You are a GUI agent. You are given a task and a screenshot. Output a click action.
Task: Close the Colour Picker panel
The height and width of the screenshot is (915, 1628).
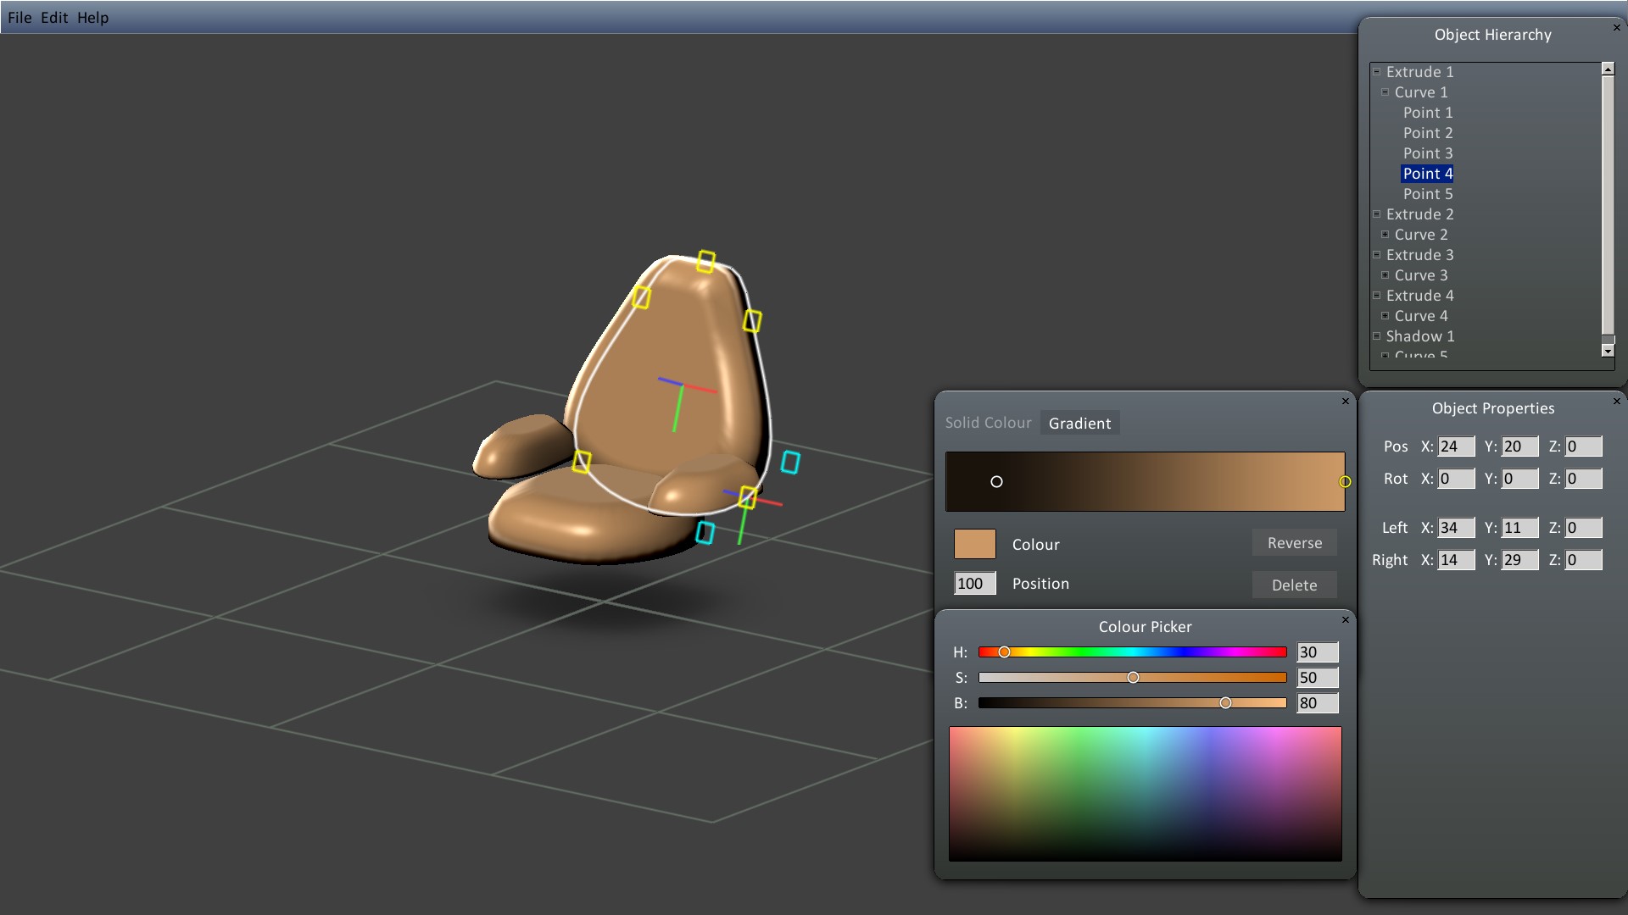tap(1345, 620)
